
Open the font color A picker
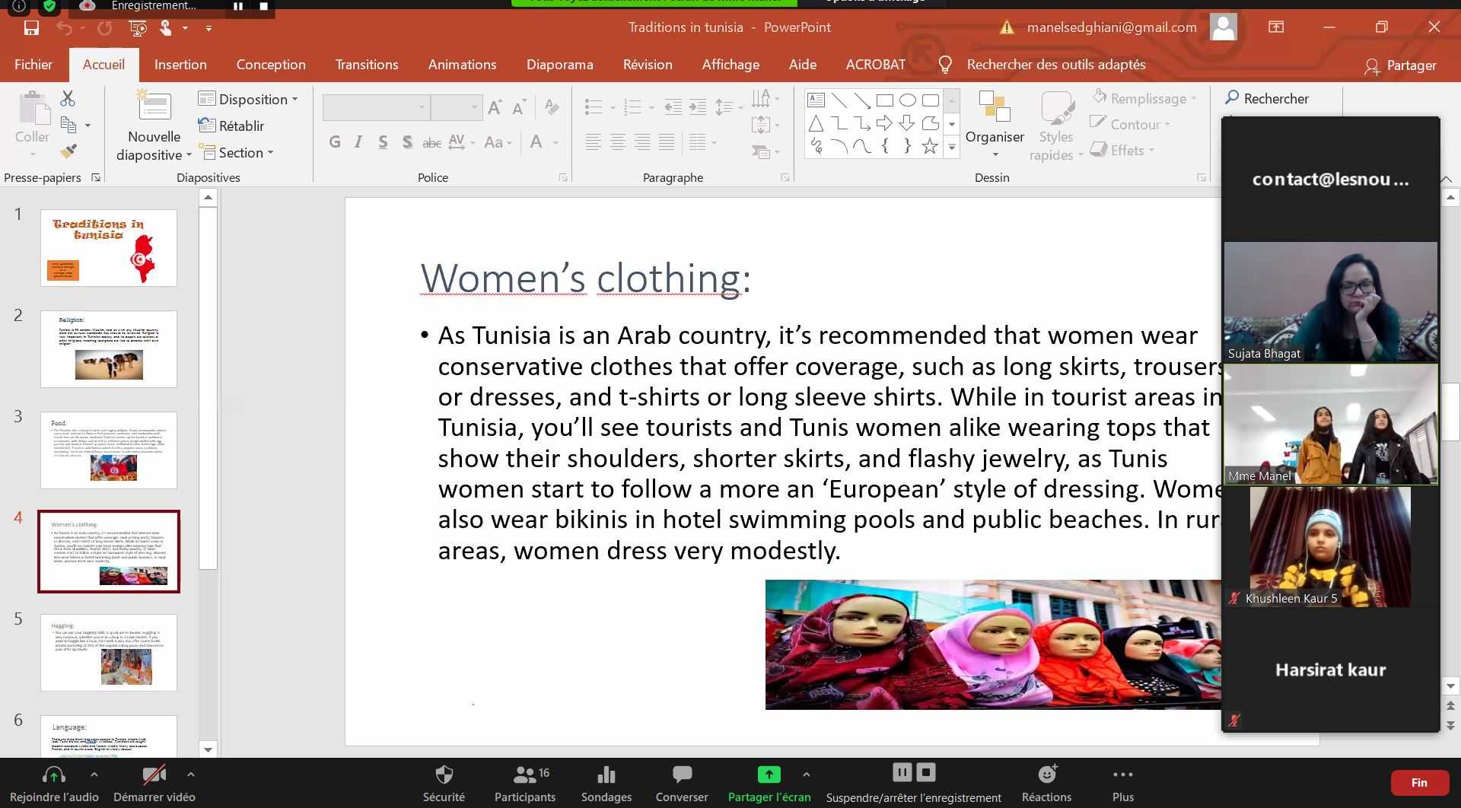(x=536, y=142)
